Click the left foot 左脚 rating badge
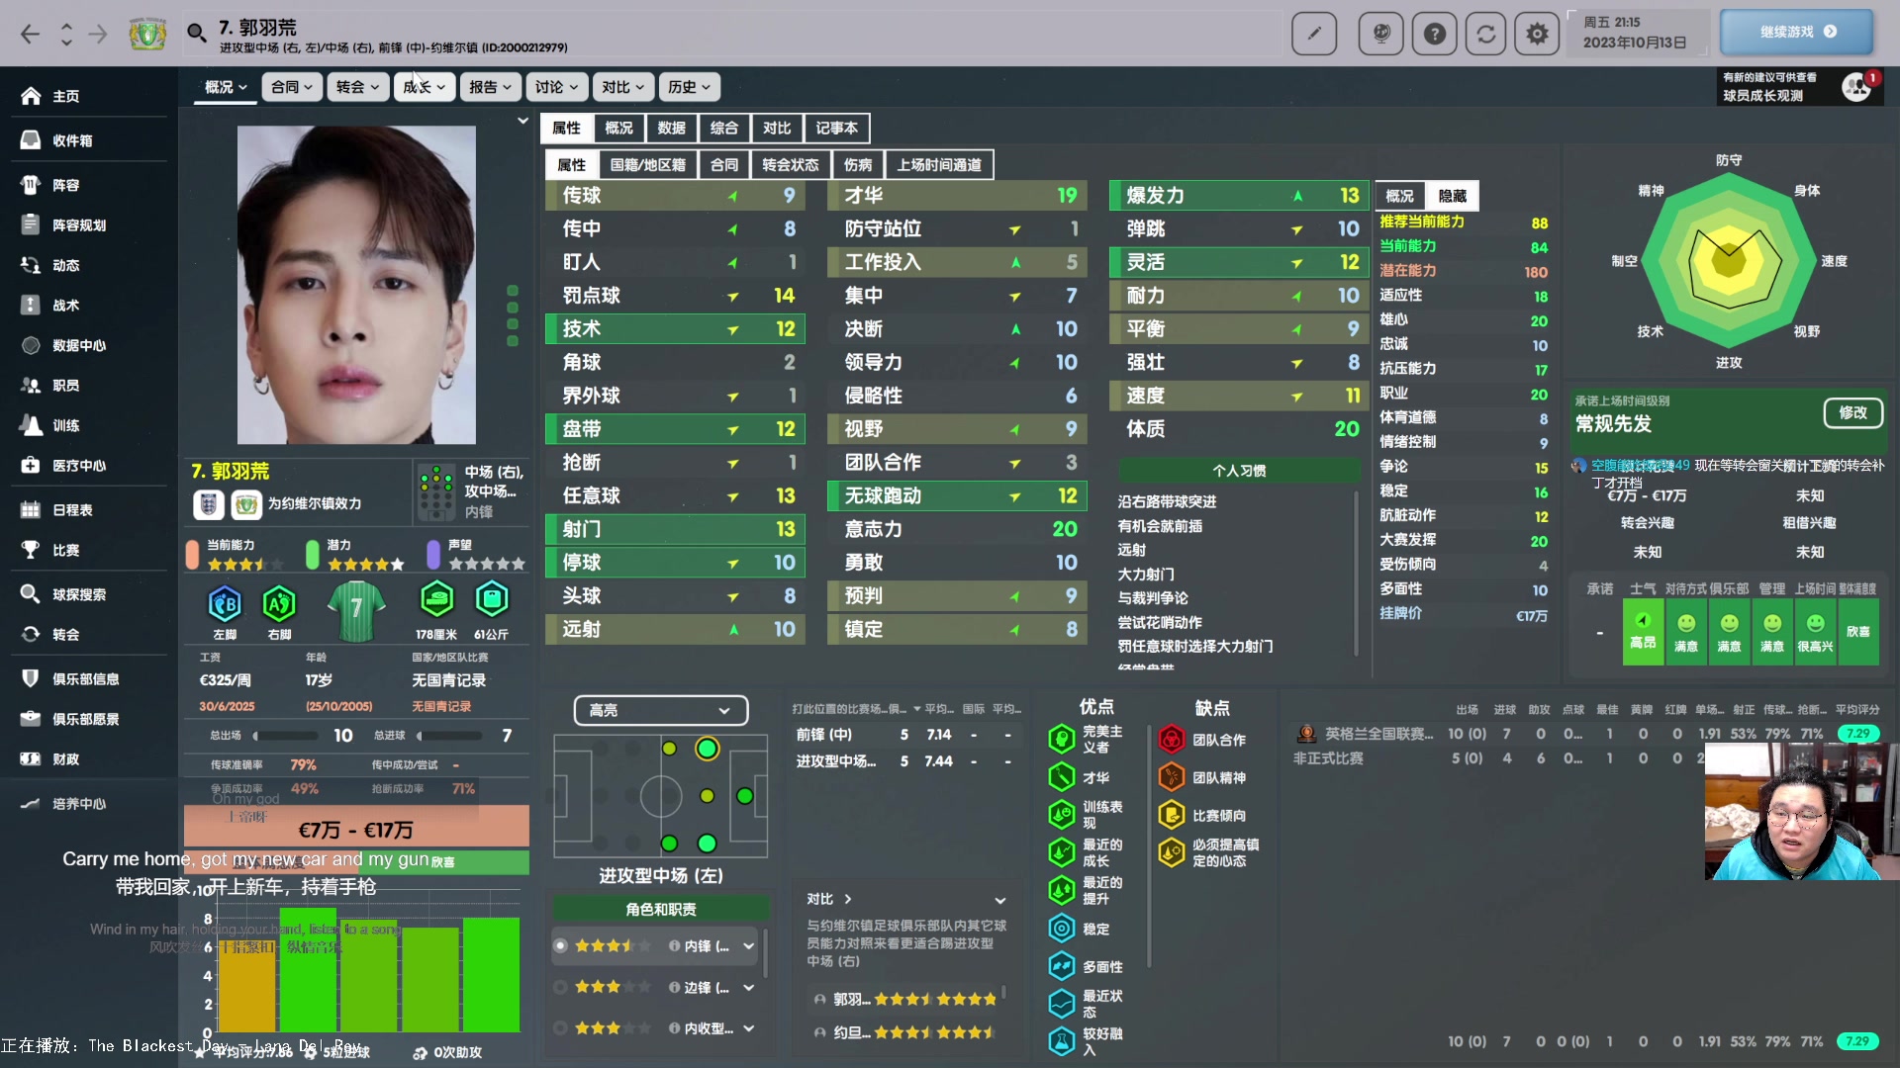The height and width of the screenshot is (1068, 1900). (225, 602)
